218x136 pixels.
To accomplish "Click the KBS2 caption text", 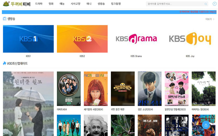I will click(82, 56).
